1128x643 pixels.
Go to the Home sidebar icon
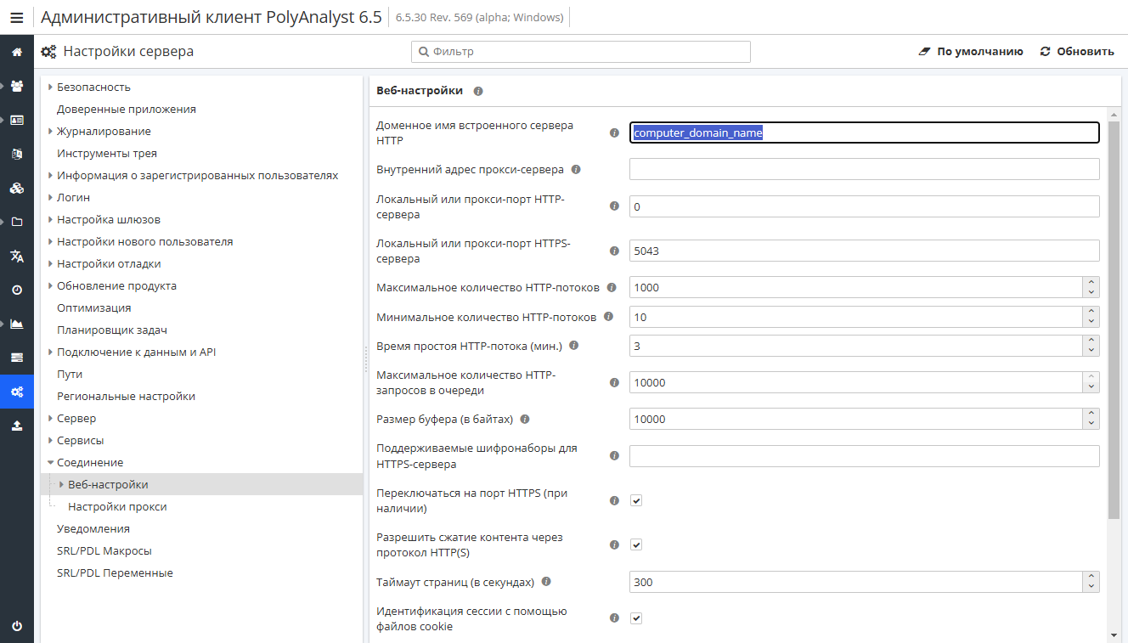(x=17, y=52)
